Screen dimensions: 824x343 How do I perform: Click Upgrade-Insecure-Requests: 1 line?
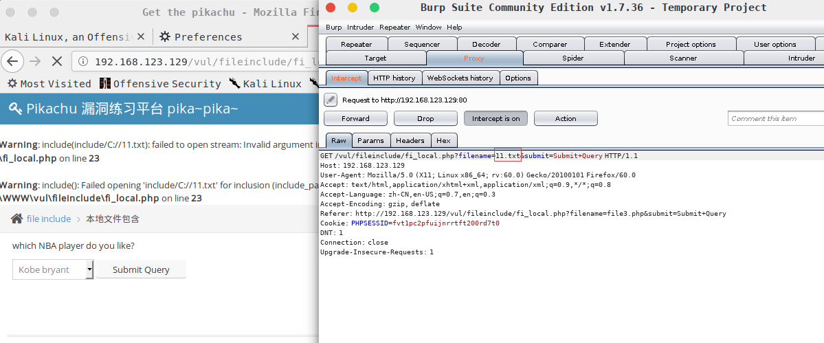tap(377, 252)
